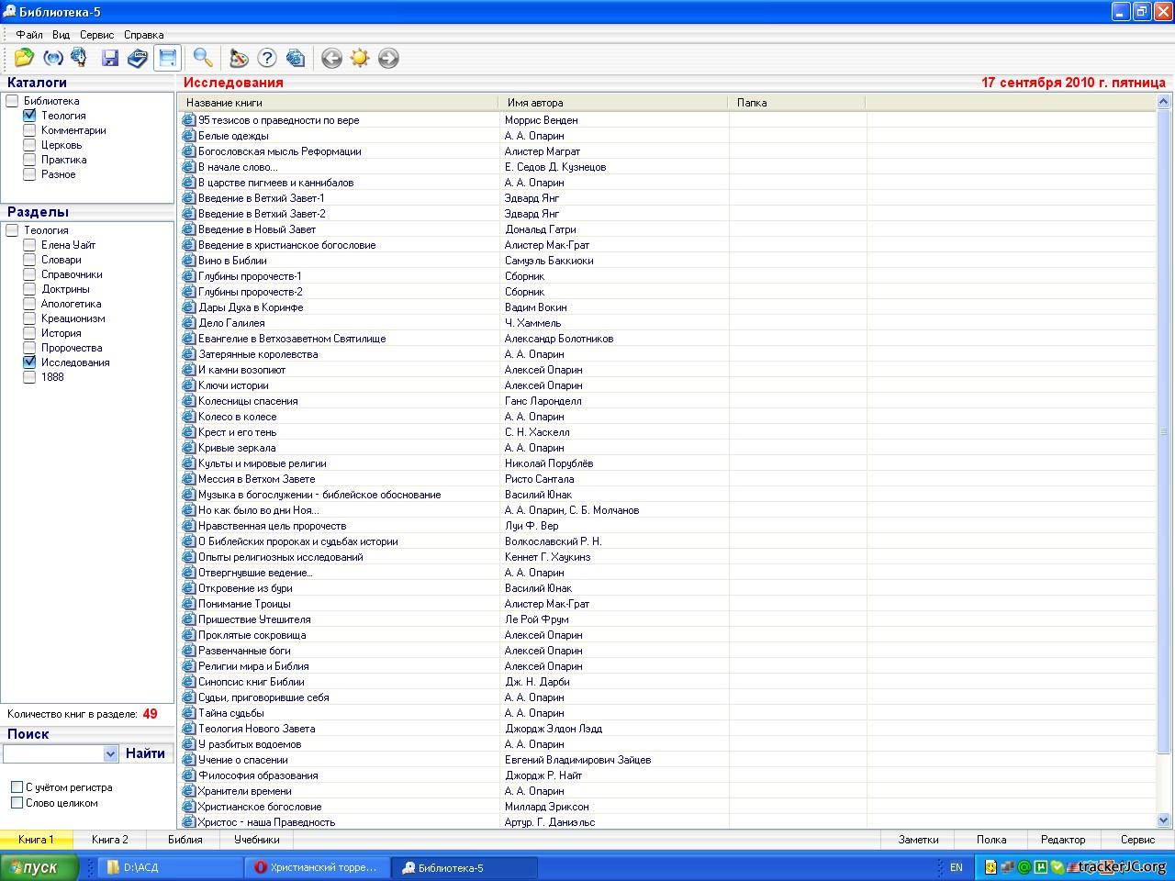The image size is (1175, 881).
Task: Click the back arrow toolbar icon
Action: tap(331, 58)
